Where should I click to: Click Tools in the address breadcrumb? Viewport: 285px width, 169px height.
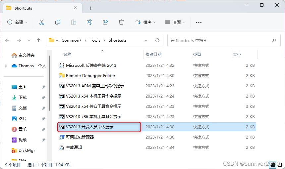click(x=95, y=40)
